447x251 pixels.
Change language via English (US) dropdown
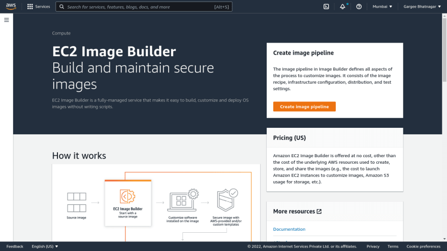(45, 246)
